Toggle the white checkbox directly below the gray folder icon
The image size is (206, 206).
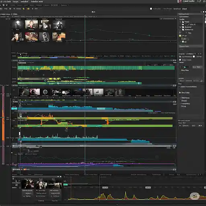point(180,60)
